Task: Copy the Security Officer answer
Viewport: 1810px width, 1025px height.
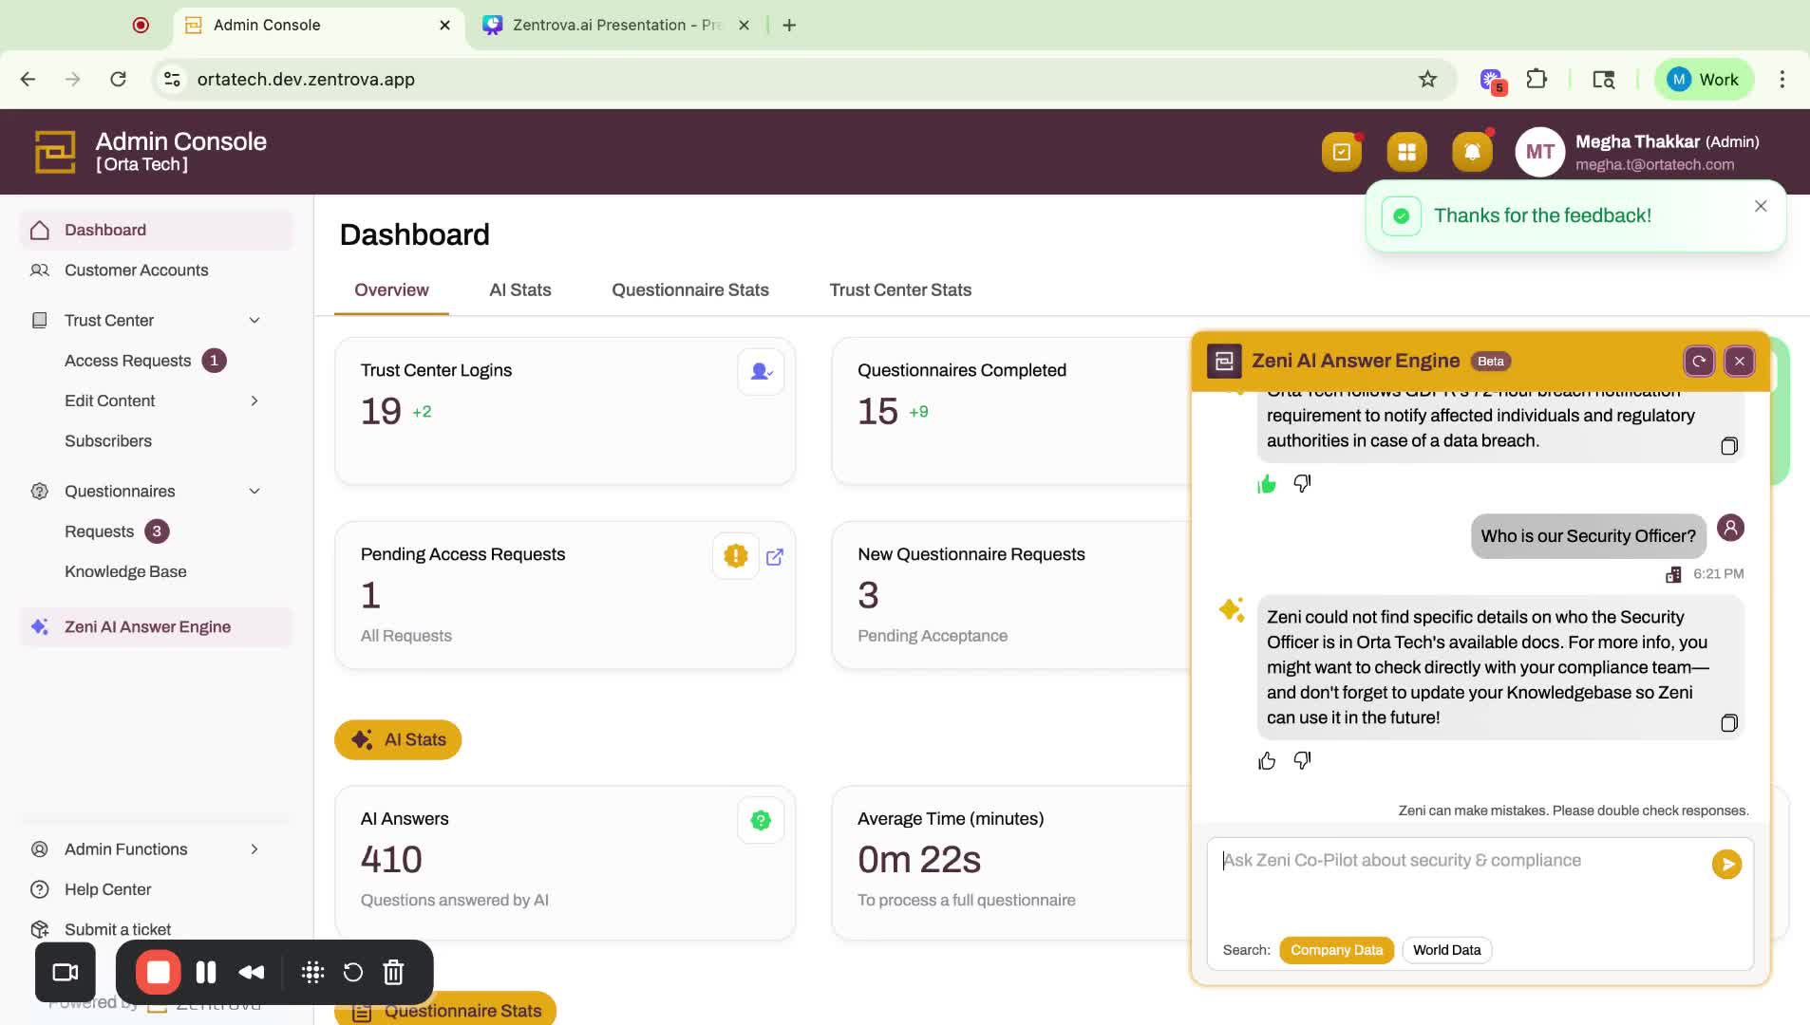Action: tap(1729, 723)
